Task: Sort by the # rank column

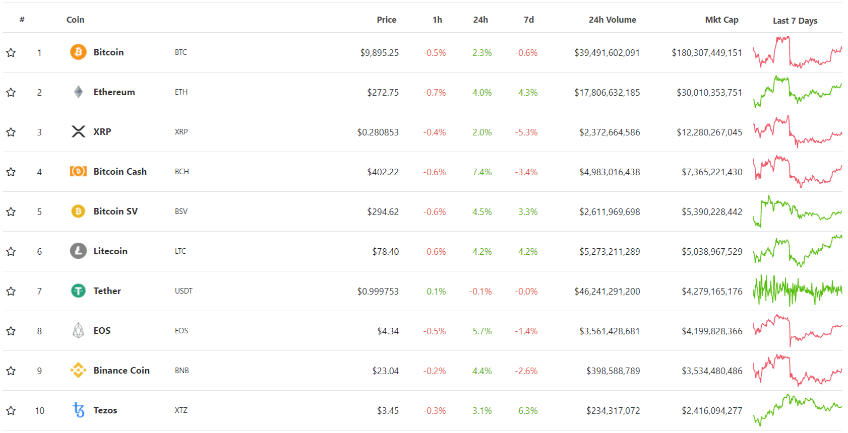Action: (22, 20)
